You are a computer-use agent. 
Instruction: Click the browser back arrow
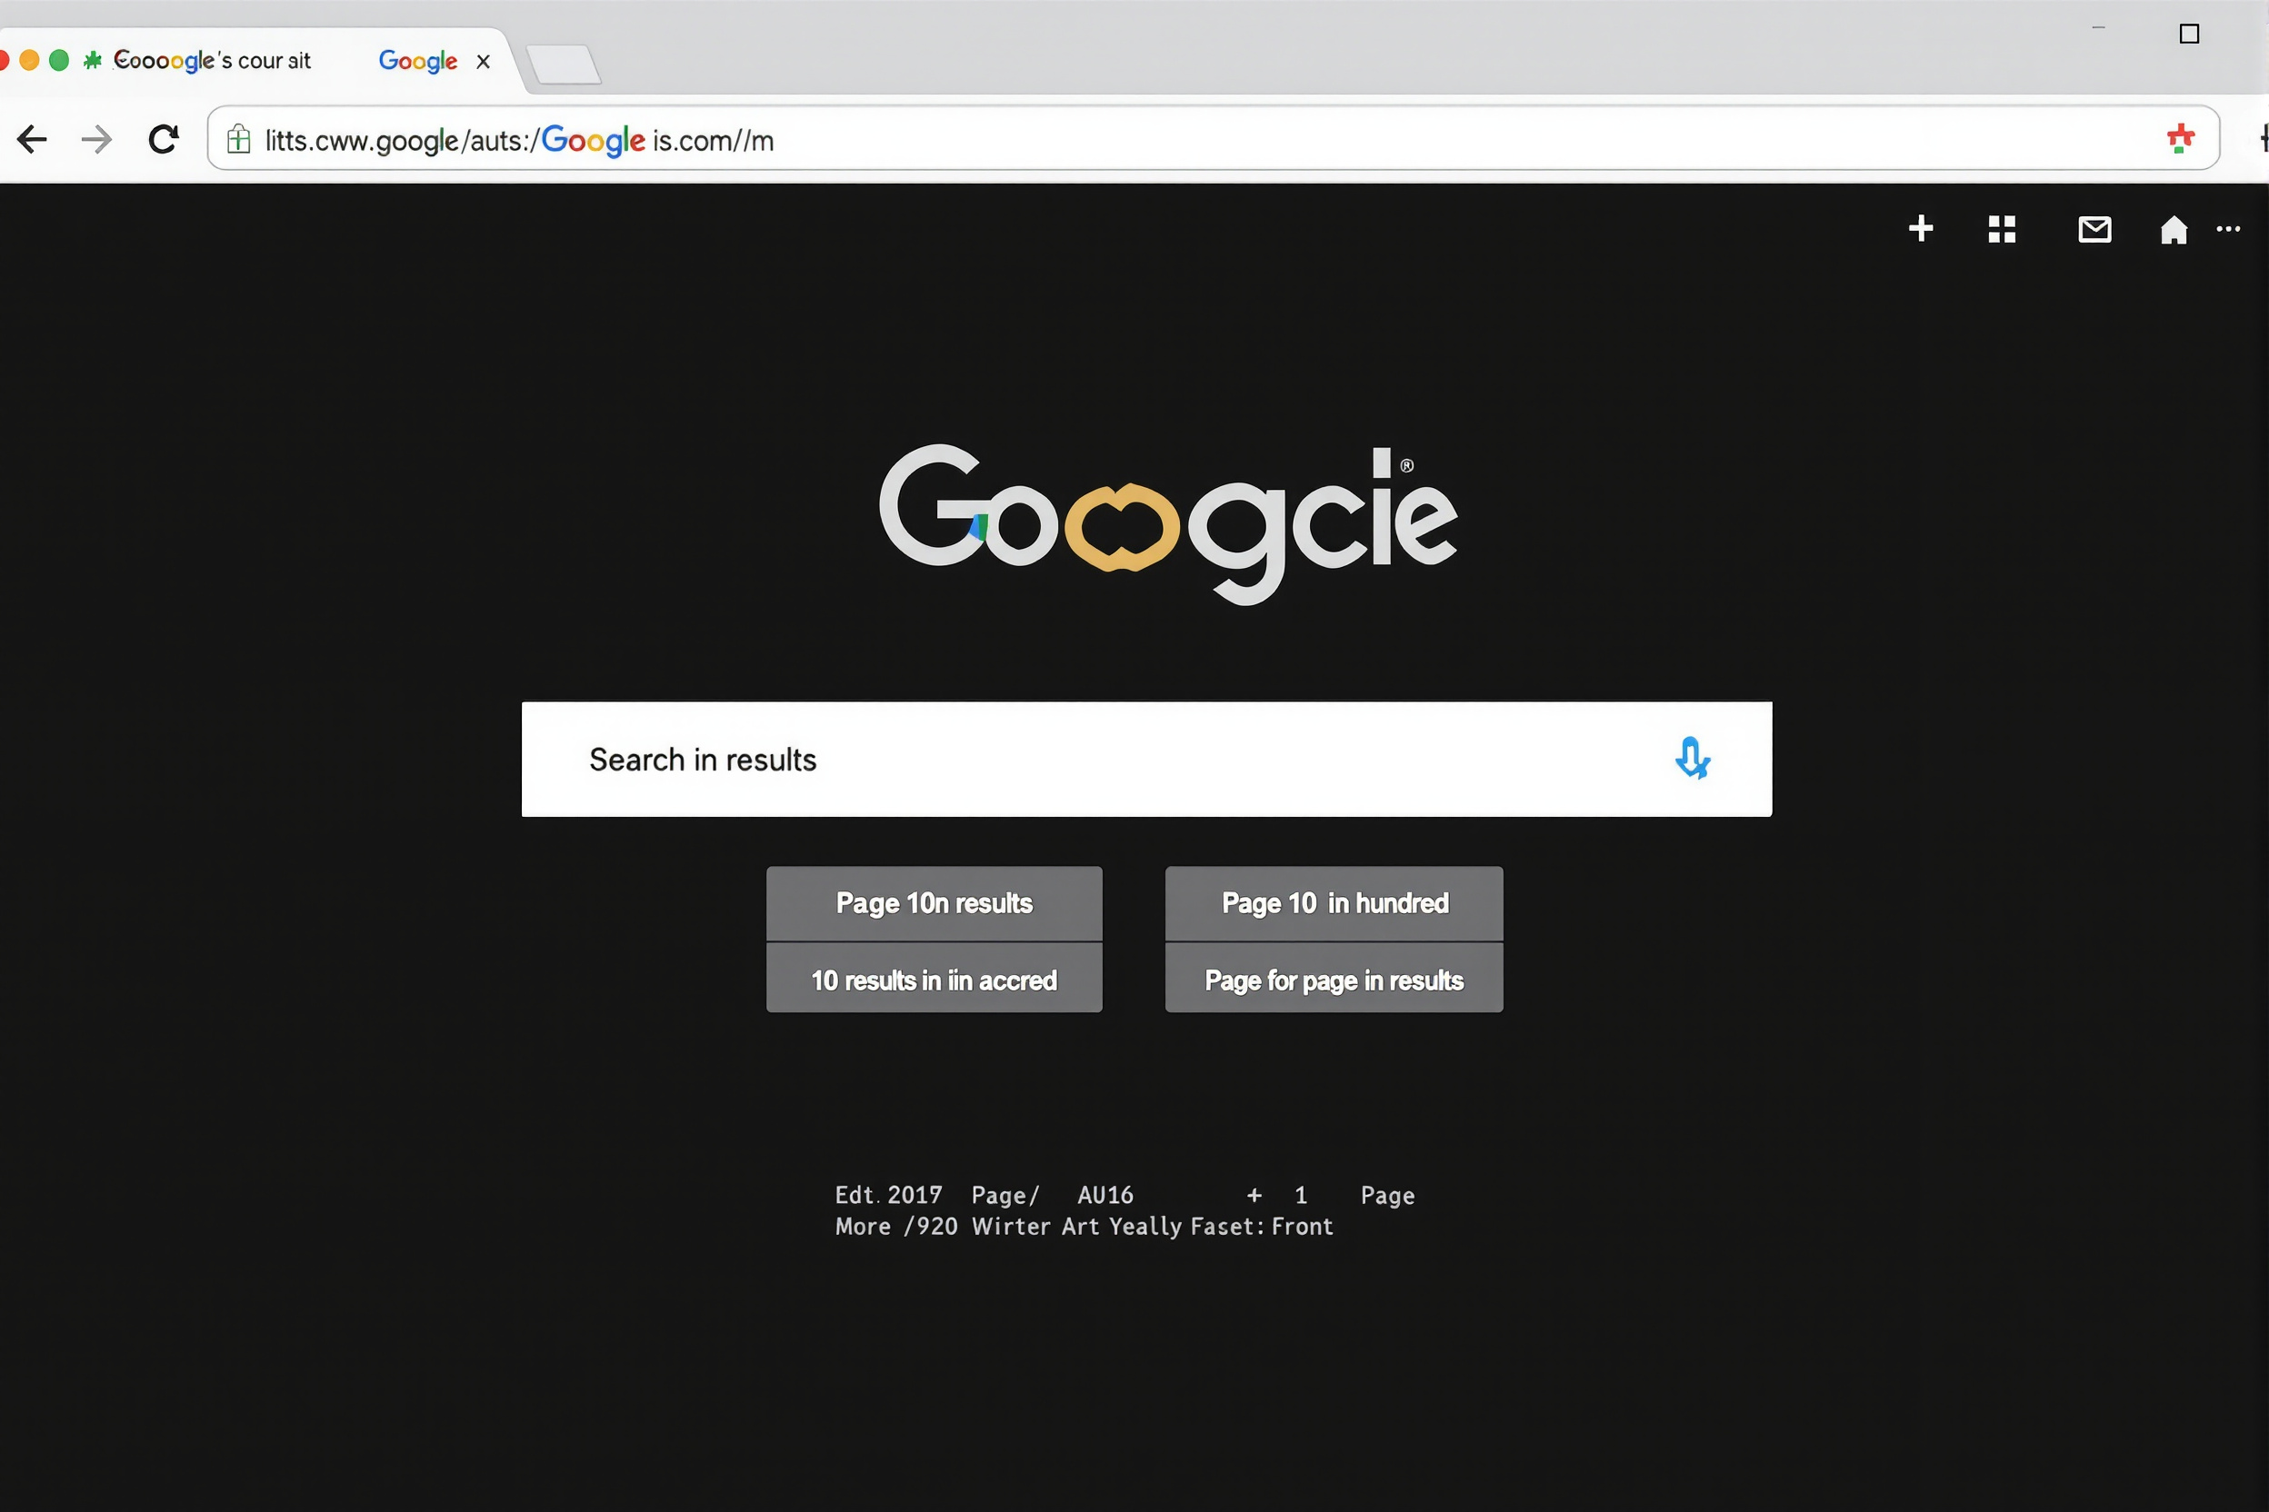click(32, 140)
